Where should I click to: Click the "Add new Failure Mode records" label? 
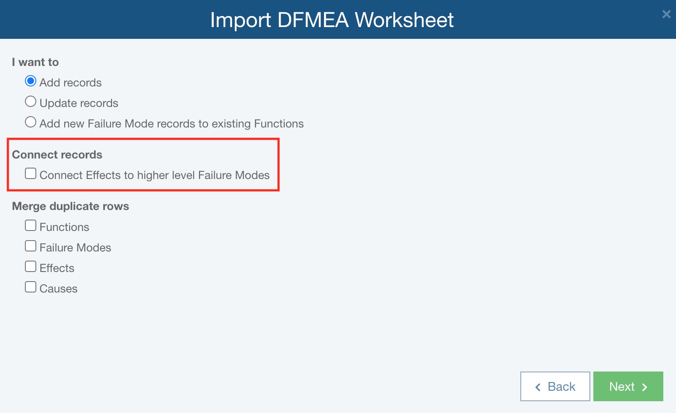click(x=171, y=124)
